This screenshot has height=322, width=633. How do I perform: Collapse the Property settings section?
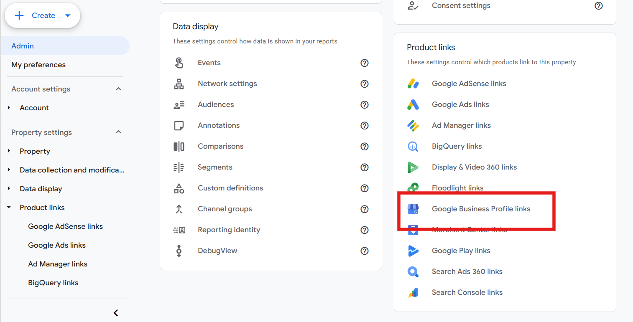click(x=119, y=132)
